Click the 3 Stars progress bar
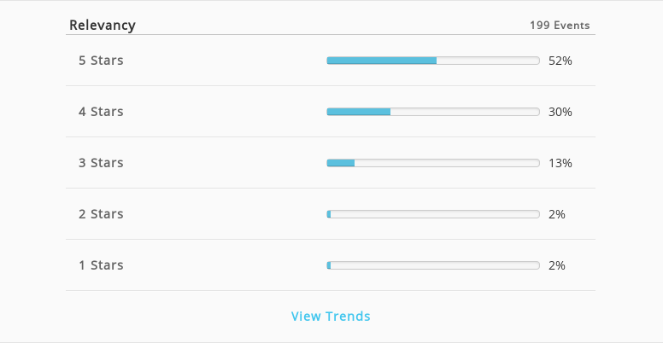 click(x=433, y=163)
